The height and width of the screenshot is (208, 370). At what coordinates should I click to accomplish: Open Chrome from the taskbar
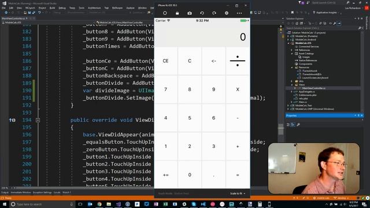click(x=99, y=204)
